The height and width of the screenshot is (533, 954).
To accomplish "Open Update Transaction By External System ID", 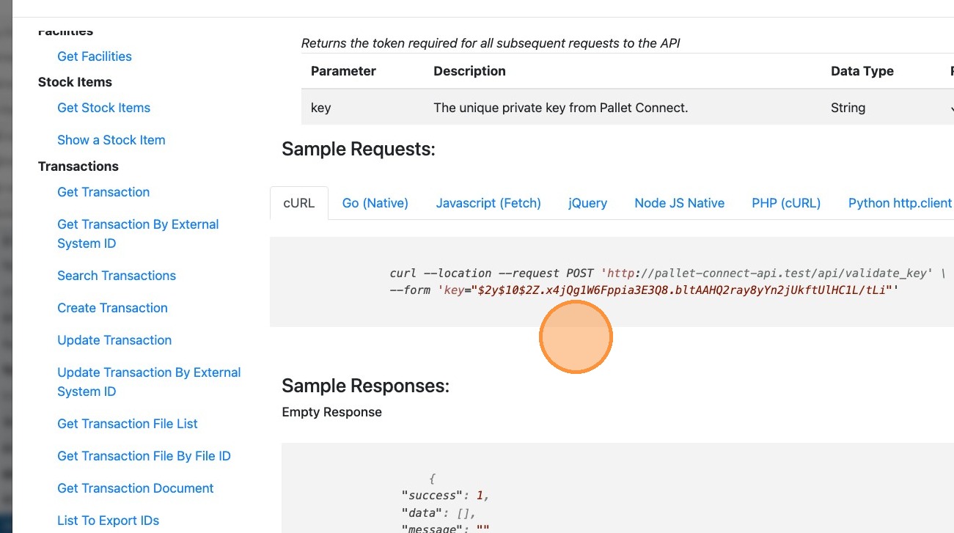I will coord(149,381).
